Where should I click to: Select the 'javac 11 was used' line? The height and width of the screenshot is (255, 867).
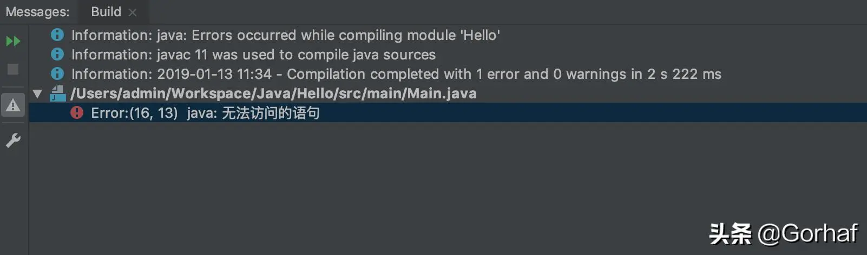tap(253, 55)
